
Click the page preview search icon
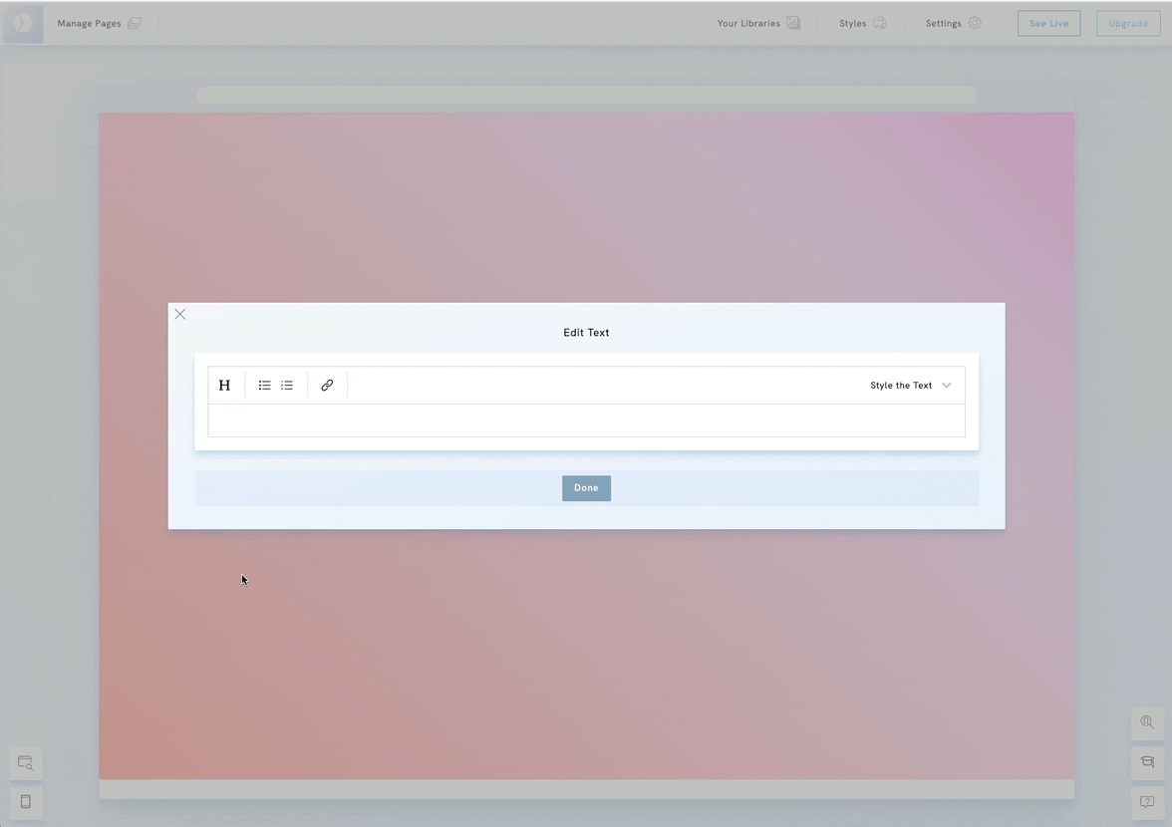(x=26, y=763)
